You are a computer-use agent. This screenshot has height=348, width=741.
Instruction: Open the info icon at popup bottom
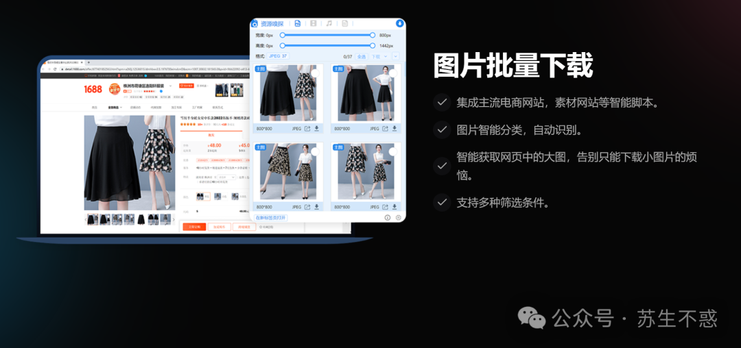388,218
